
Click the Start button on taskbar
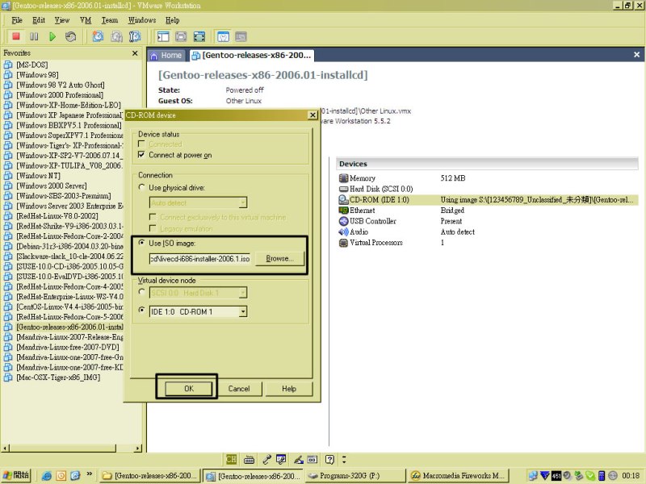click(16, 475)
